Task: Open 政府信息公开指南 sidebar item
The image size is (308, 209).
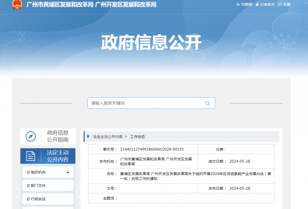Action: (x=48, y=136)
